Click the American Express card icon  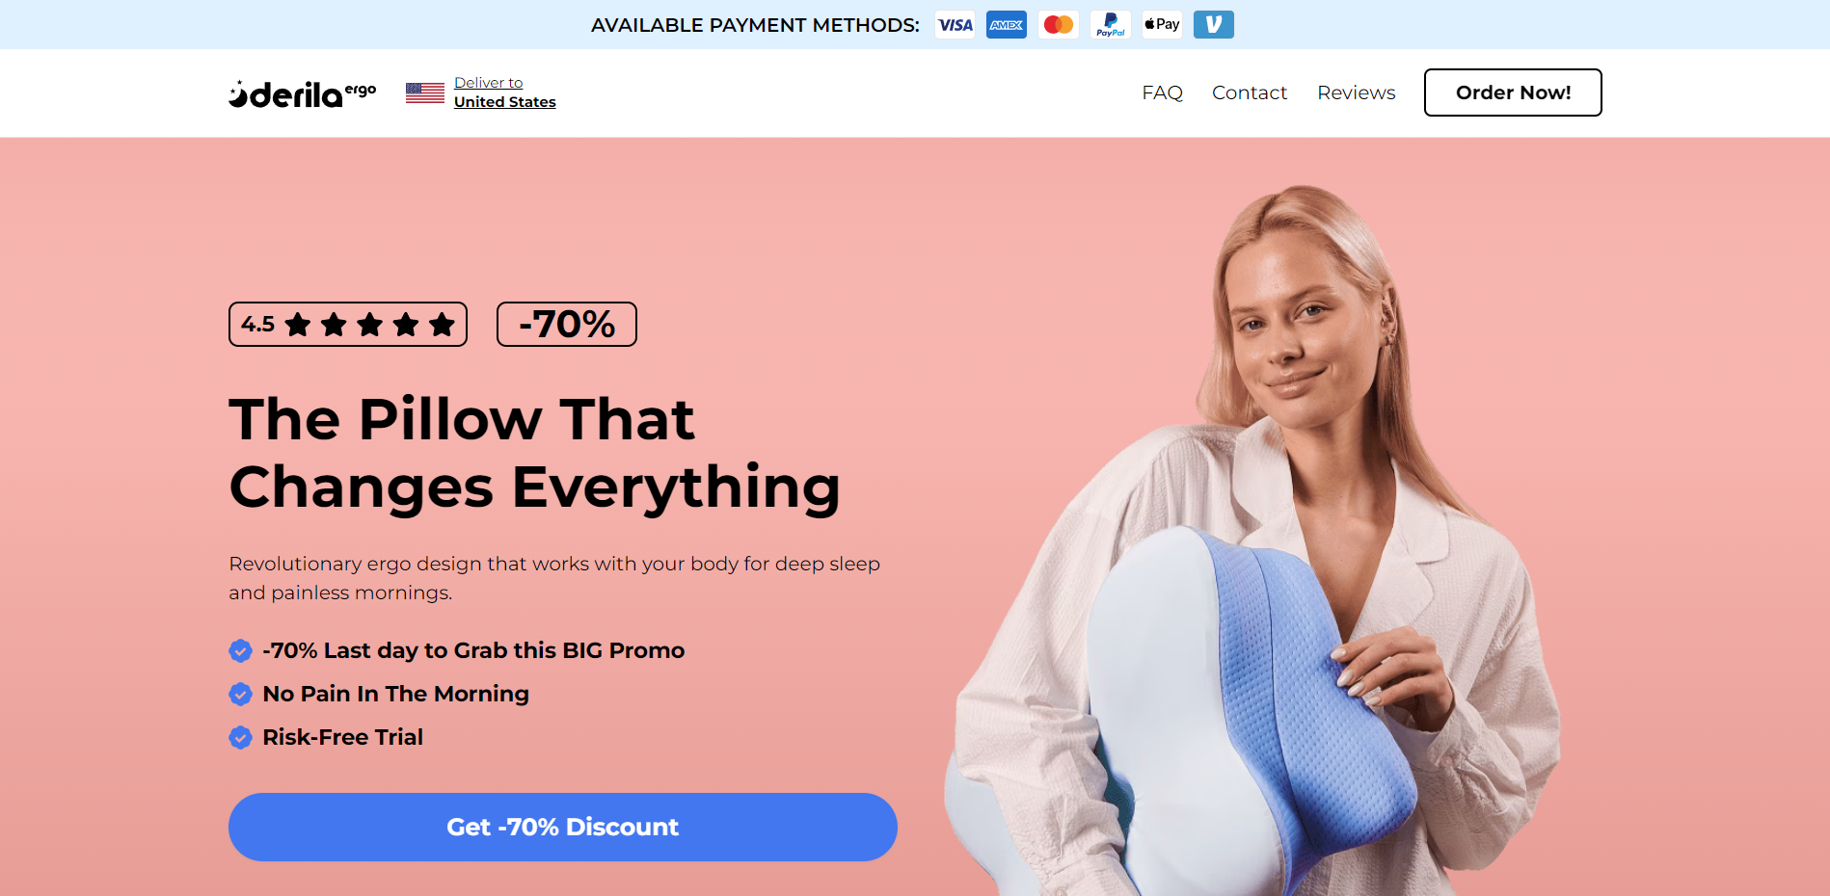1007,25
